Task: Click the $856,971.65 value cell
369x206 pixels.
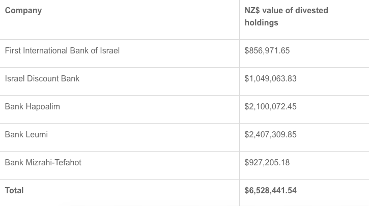Action: point(267,51)
